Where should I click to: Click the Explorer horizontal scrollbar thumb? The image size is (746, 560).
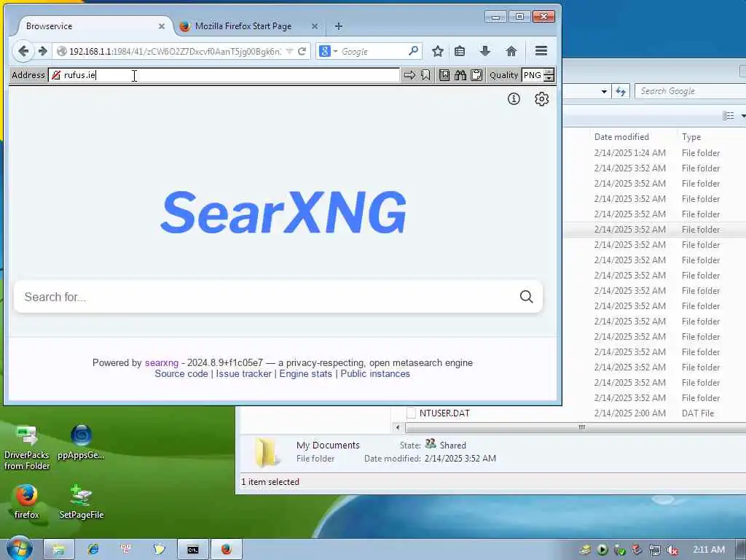click(x=576, y=427)
